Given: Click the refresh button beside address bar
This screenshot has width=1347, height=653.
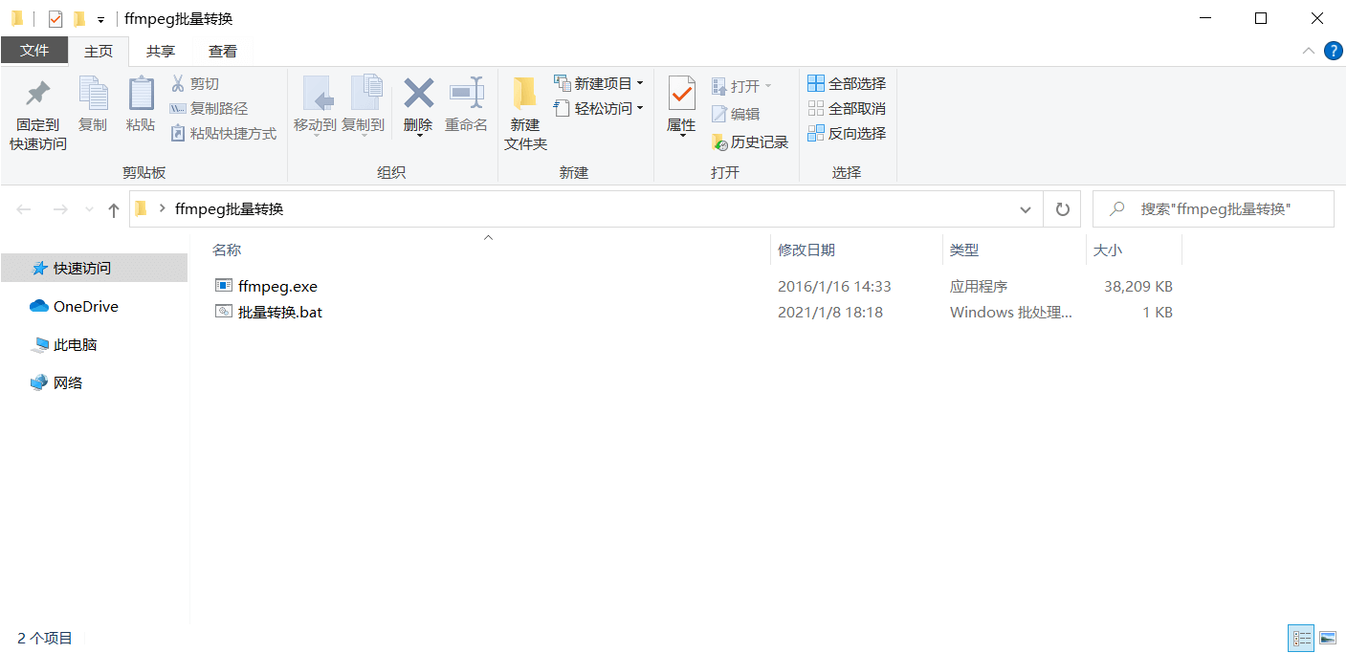Looking at the screenshot, I should (1062, 209).
